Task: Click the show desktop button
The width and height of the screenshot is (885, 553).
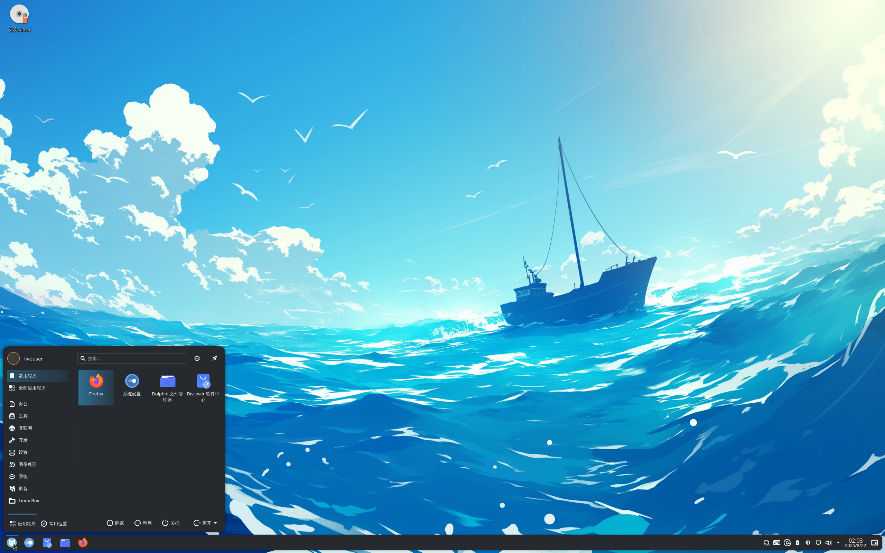Action: click(x=874, y=543)
